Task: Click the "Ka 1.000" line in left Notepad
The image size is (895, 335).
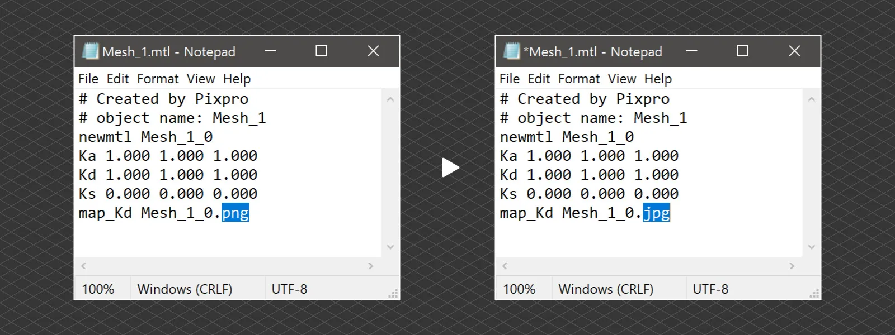Action: pyautogui.click(x=168, y=156)
